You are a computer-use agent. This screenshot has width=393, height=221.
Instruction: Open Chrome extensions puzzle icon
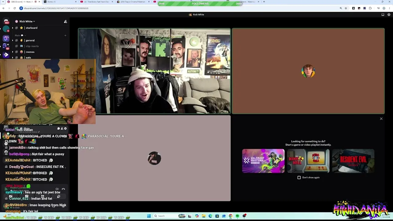pos(370,8)
